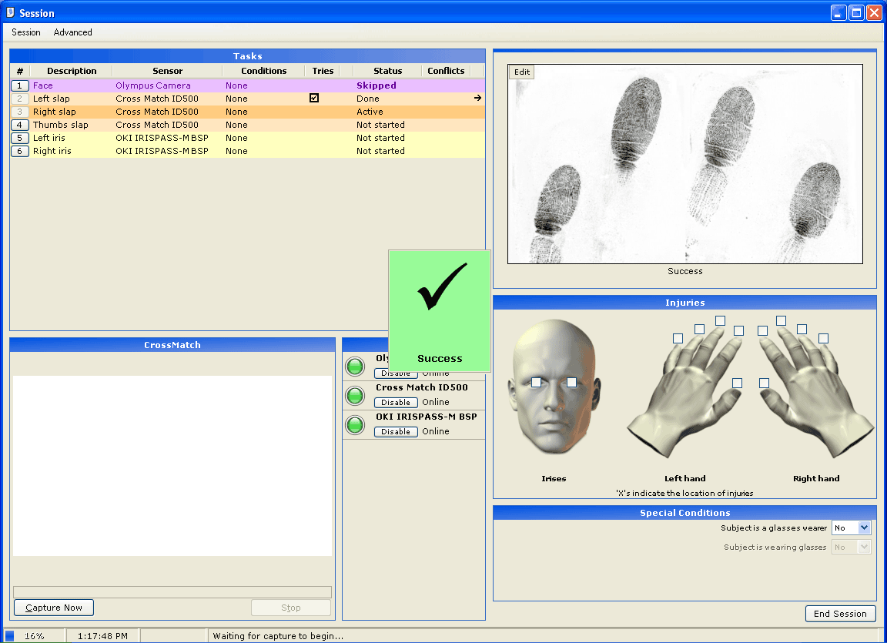Click the Description column header
The height and width of the screenshot is (643, 887).
click(x=72, y=71)
